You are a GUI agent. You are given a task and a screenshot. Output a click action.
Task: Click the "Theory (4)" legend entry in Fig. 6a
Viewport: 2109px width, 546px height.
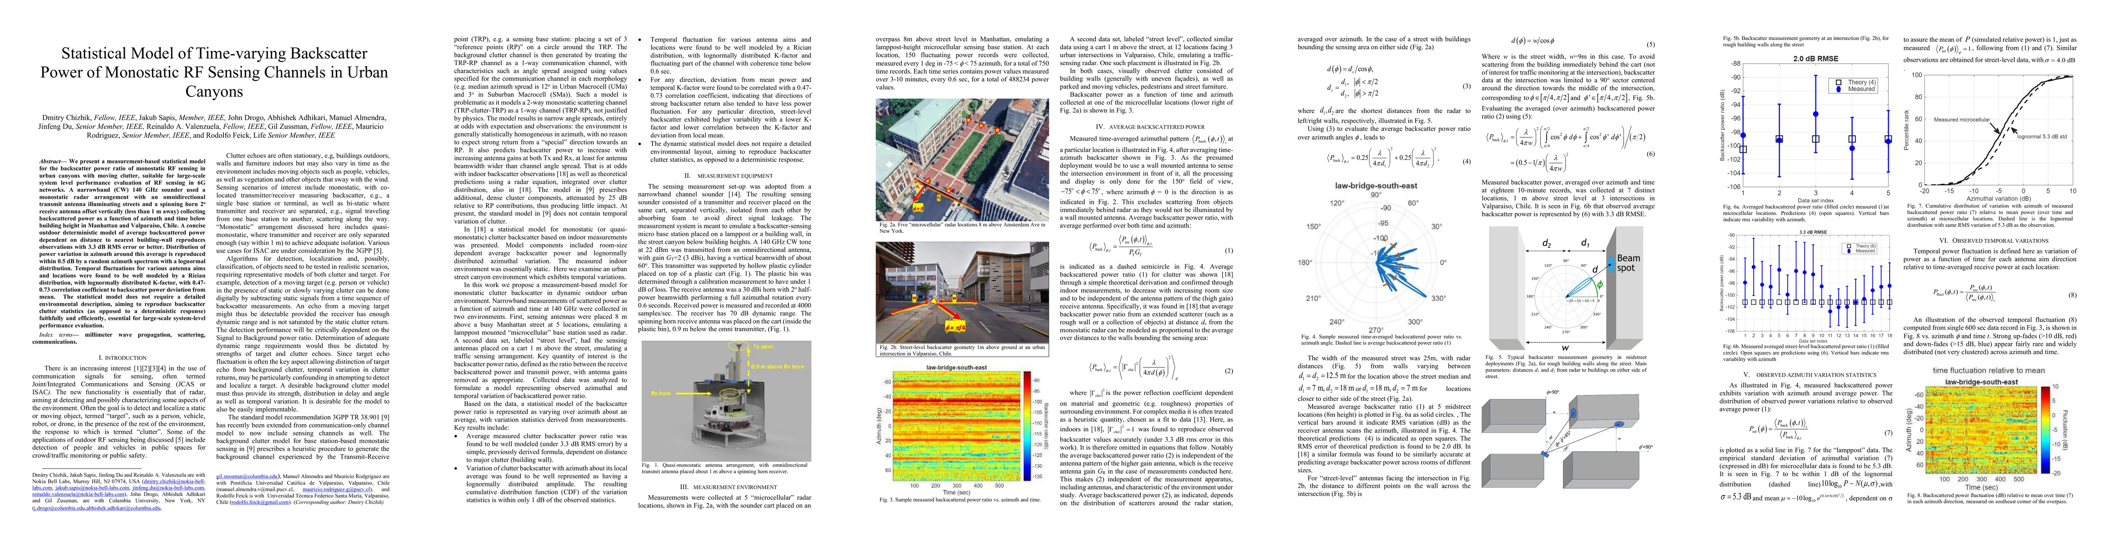pos(1856,83)
